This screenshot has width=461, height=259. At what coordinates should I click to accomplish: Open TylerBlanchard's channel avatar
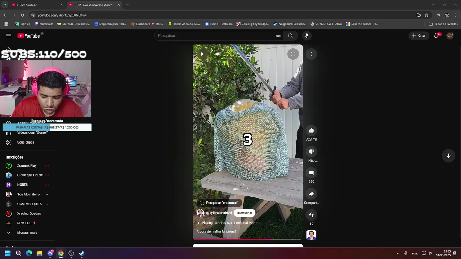(201, 213)
